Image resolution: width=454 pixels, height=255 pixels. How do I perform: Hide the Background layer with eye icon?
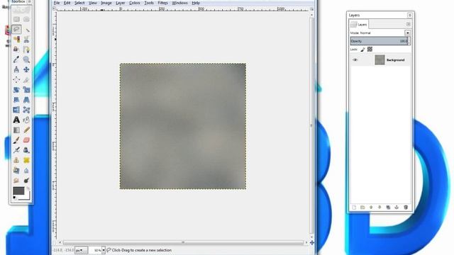tap(355, 59)
